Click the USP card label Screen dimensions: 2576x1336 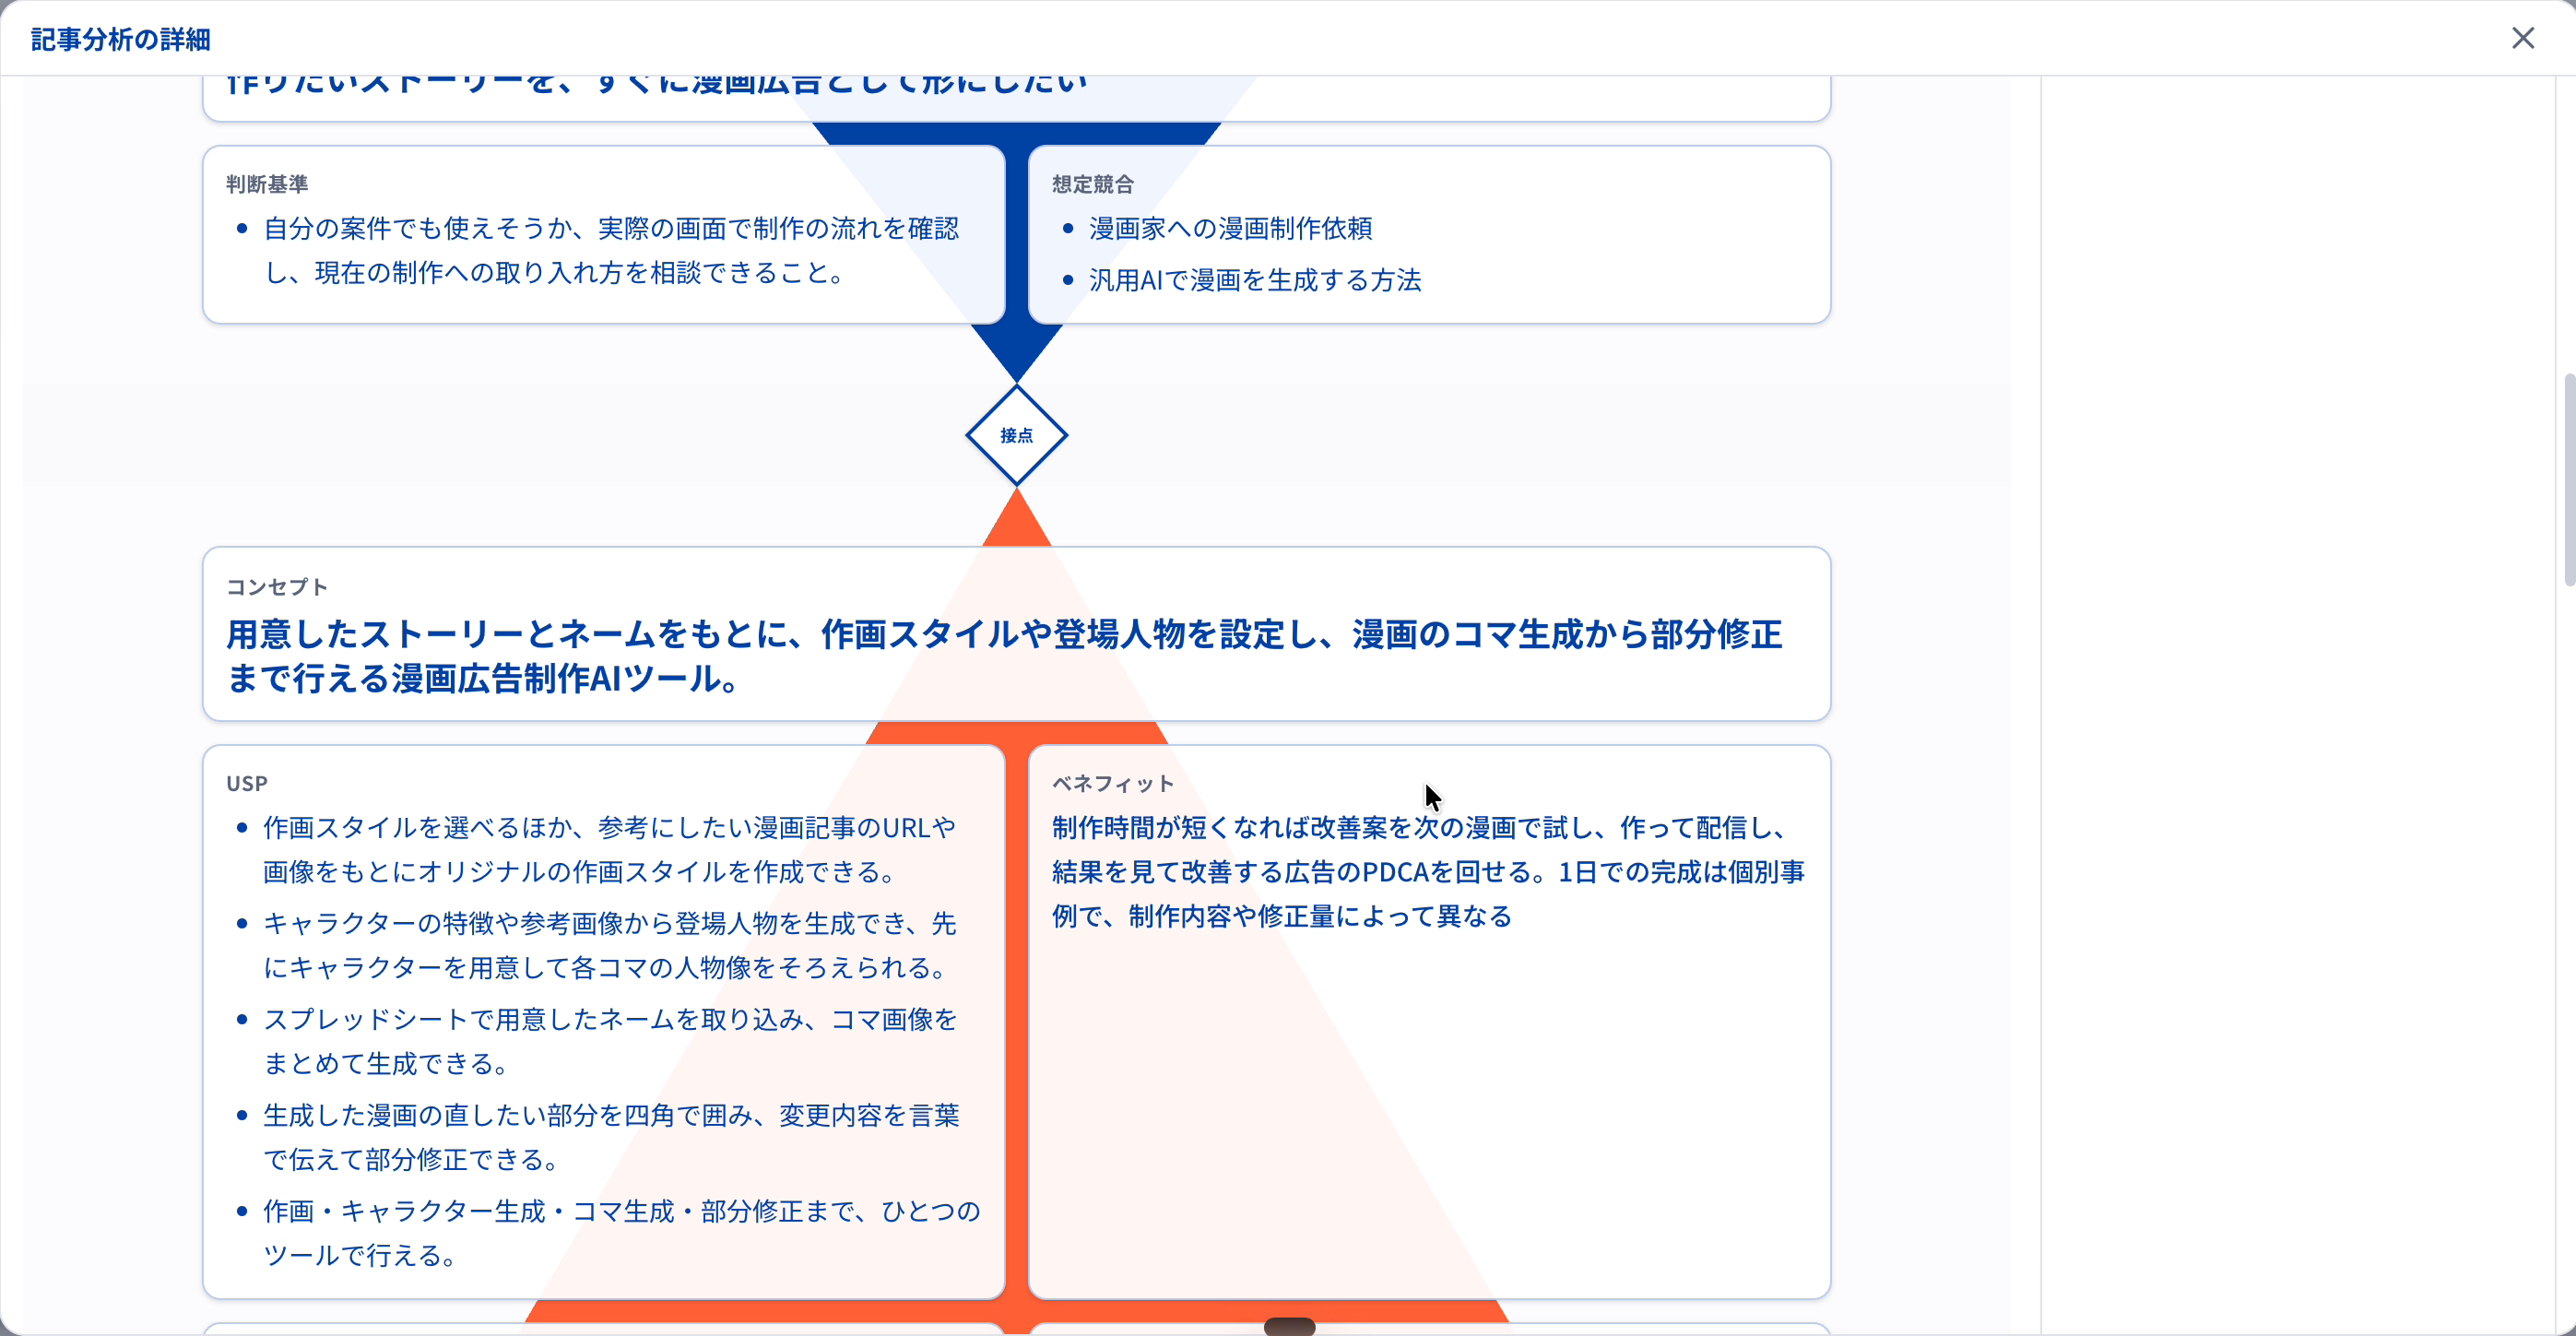(x=247, y=784)
